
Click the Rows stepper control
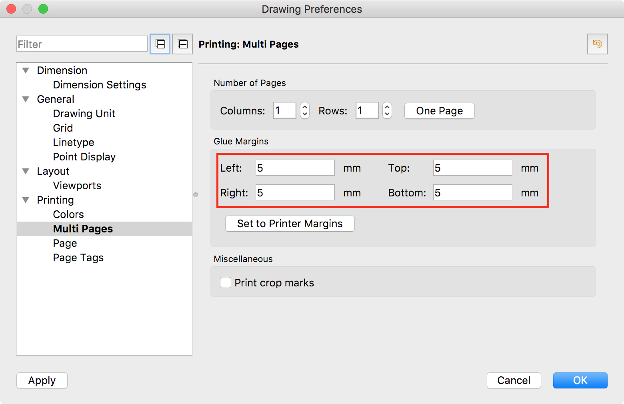387,111
